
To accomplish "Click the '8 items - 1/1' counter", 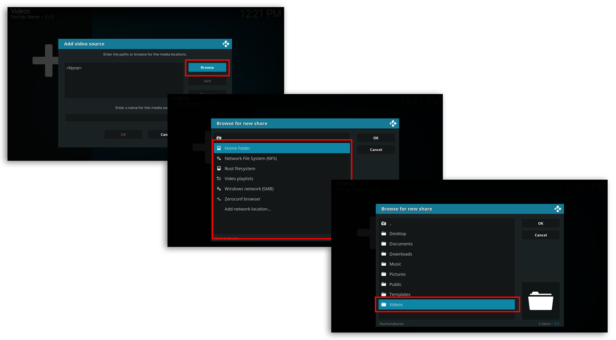I will coord(549,324).
